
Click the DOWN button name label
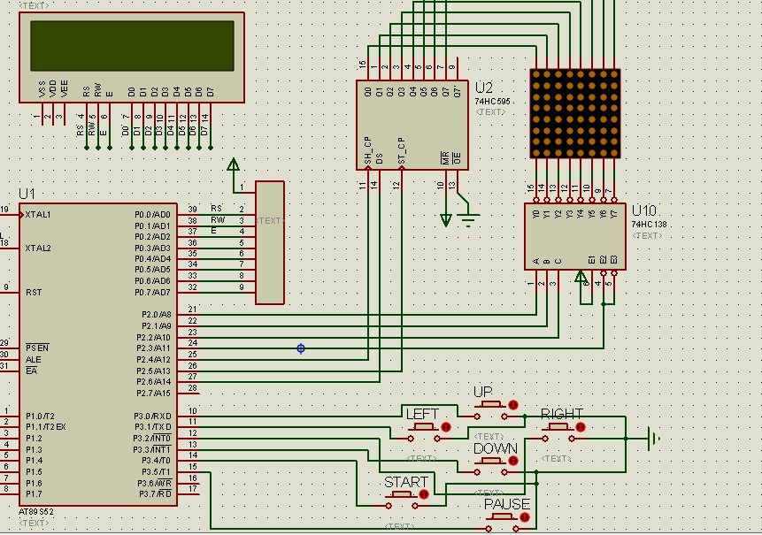click(x=496, y=448)
